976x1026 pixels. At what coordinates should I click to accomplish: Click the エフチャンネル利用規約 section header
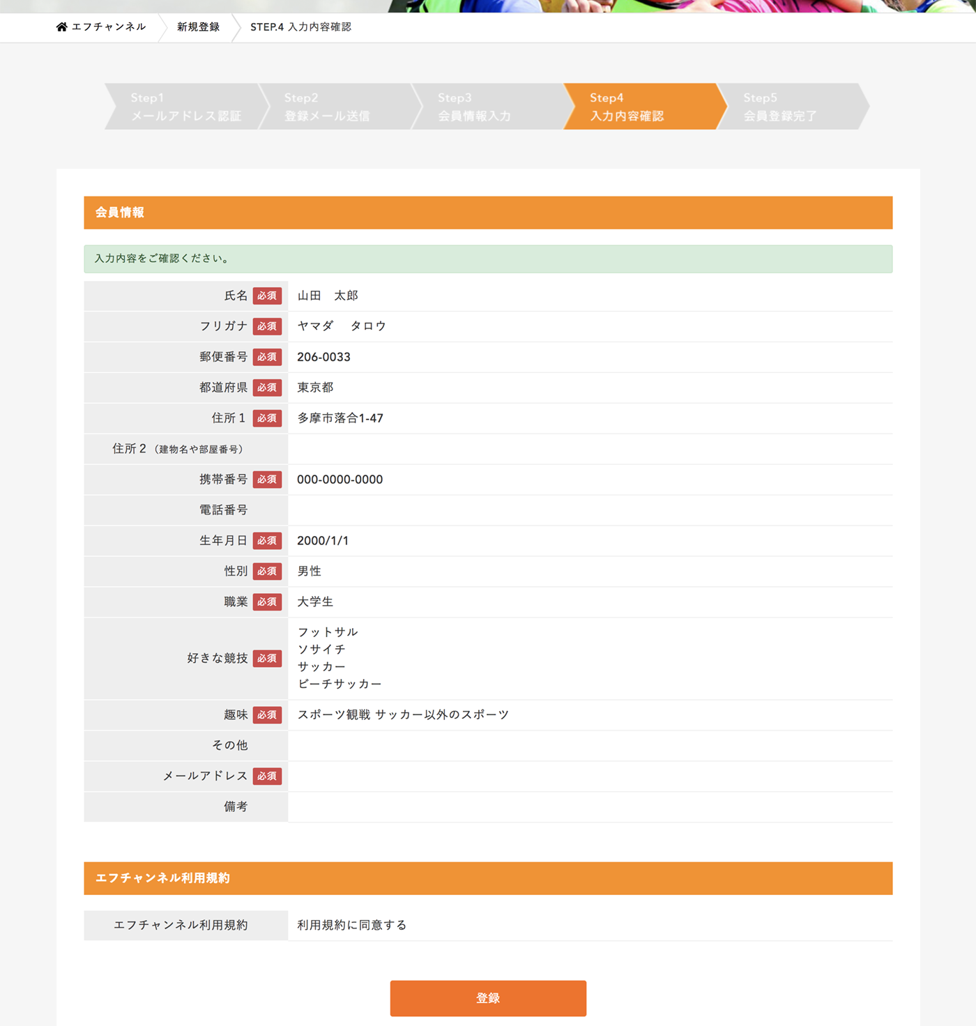point(488,878)
